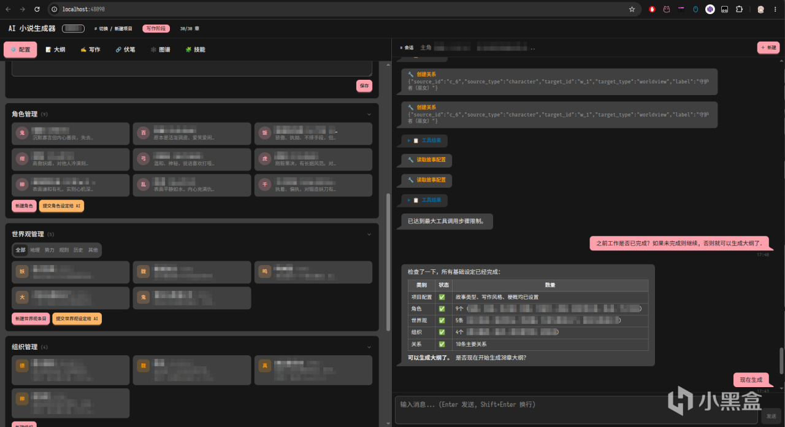Open the 配置 tab with gear icon
Viewport: 785px width, 427px height.
pyautogui.click(x=20, y=50)
